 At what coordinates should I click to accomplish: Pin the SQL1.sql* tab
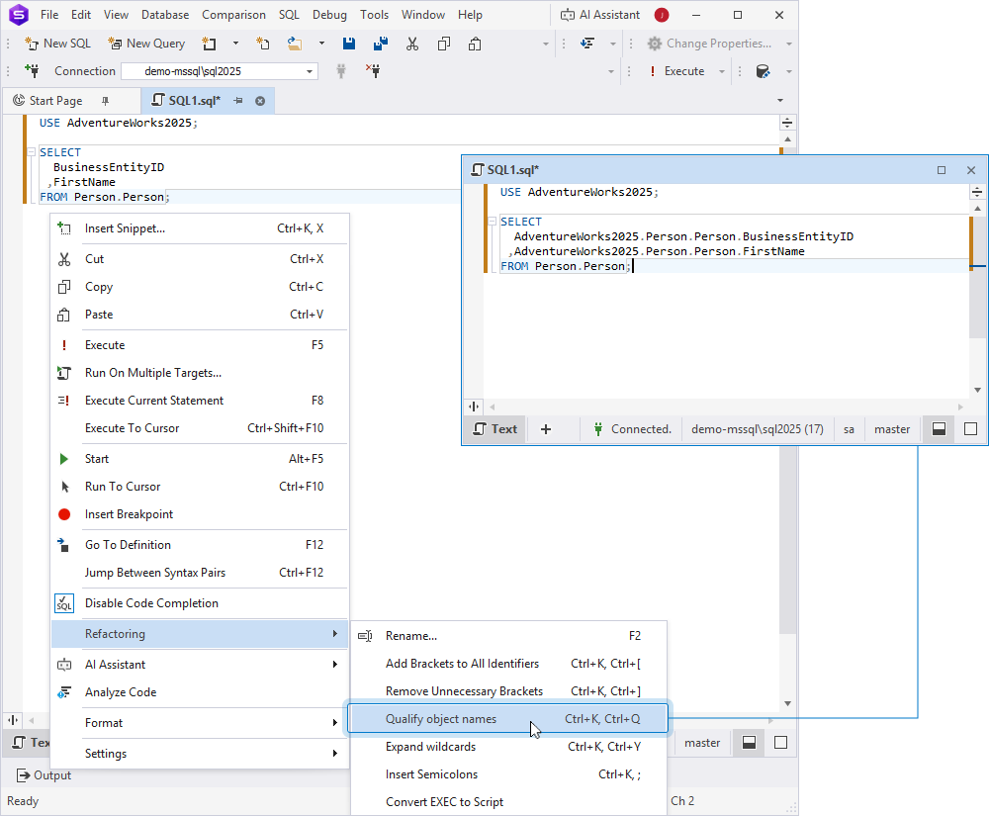(238, 101)
